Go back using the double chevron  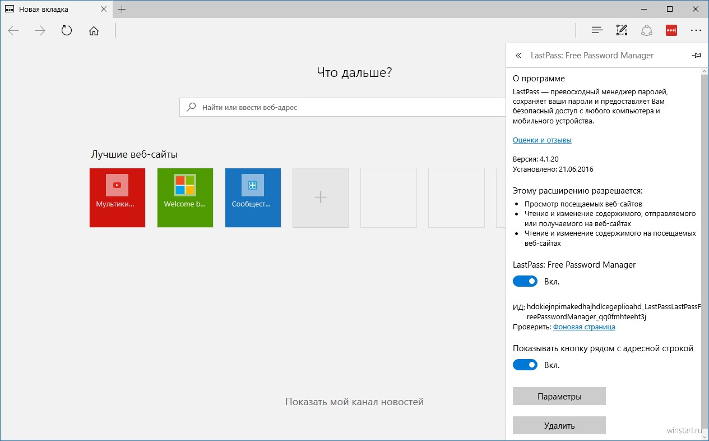click(x=519, y=56)
